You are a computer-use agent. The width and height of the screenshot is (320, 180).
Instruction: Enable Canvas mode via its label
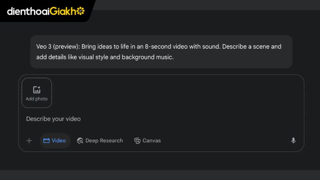click(x=152, y=141)
